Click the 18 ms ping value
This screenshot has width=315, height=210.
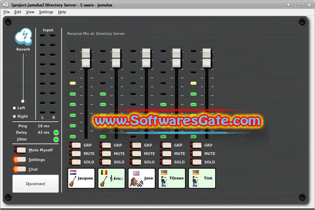pyautogui.click(x=44, y=126)
